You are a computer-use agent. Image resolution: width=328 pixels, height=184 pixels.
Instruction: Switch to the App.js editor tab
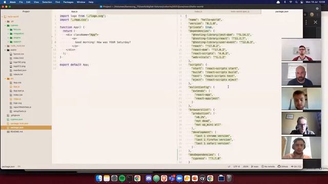74,12
